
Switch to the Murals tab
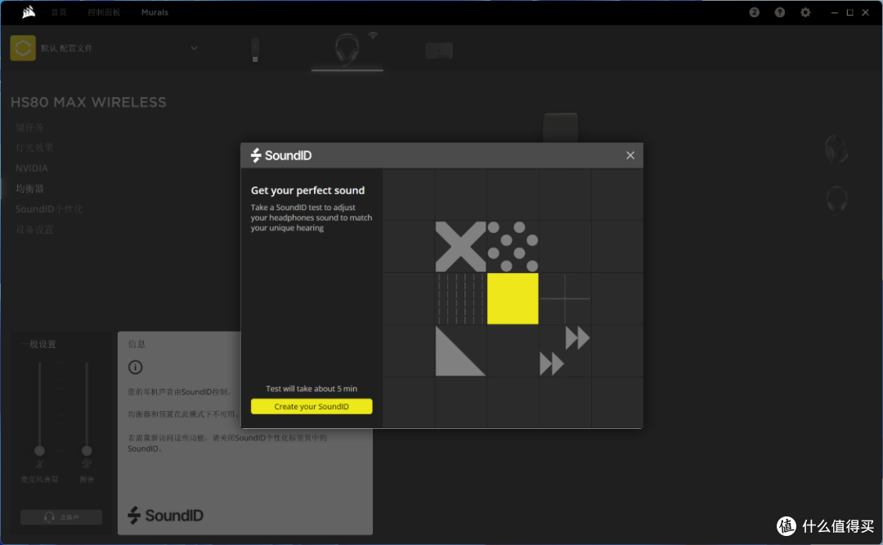[155, 12]
